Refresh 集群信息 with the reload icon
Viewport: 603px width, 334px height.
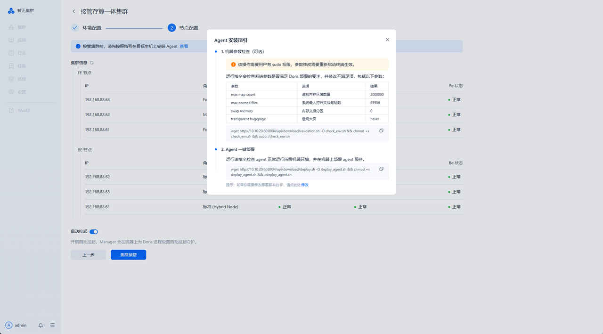pyautogui.click(x=92, y=63)
